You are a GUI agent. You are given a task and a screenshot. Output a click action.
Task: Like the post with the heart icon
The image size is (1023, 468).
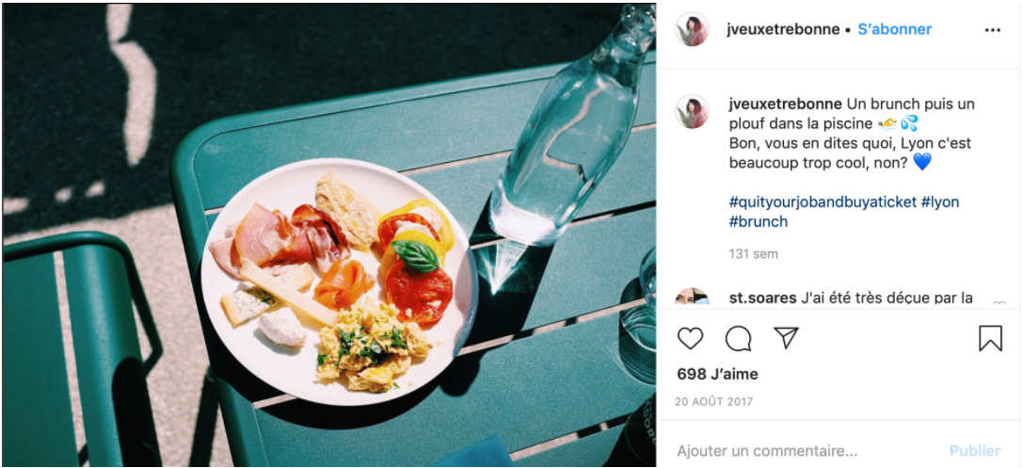tap(691, 338)
